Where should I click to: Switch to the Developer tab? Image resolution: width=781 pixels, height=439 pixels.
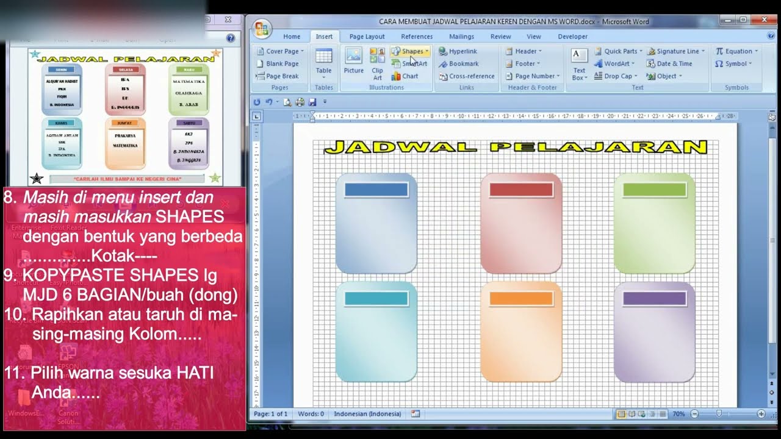573,37
